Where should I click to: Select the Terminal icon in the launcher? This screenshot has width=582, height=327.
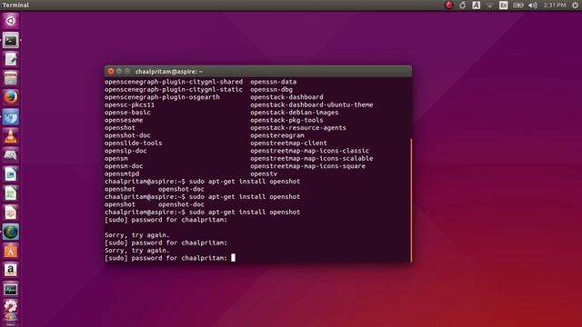click(10, 40)
